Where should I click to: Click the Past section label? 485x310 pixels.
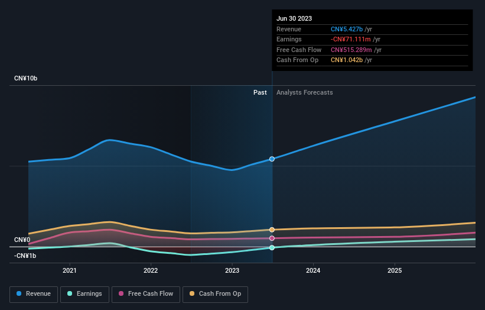[x=260, y=93]
